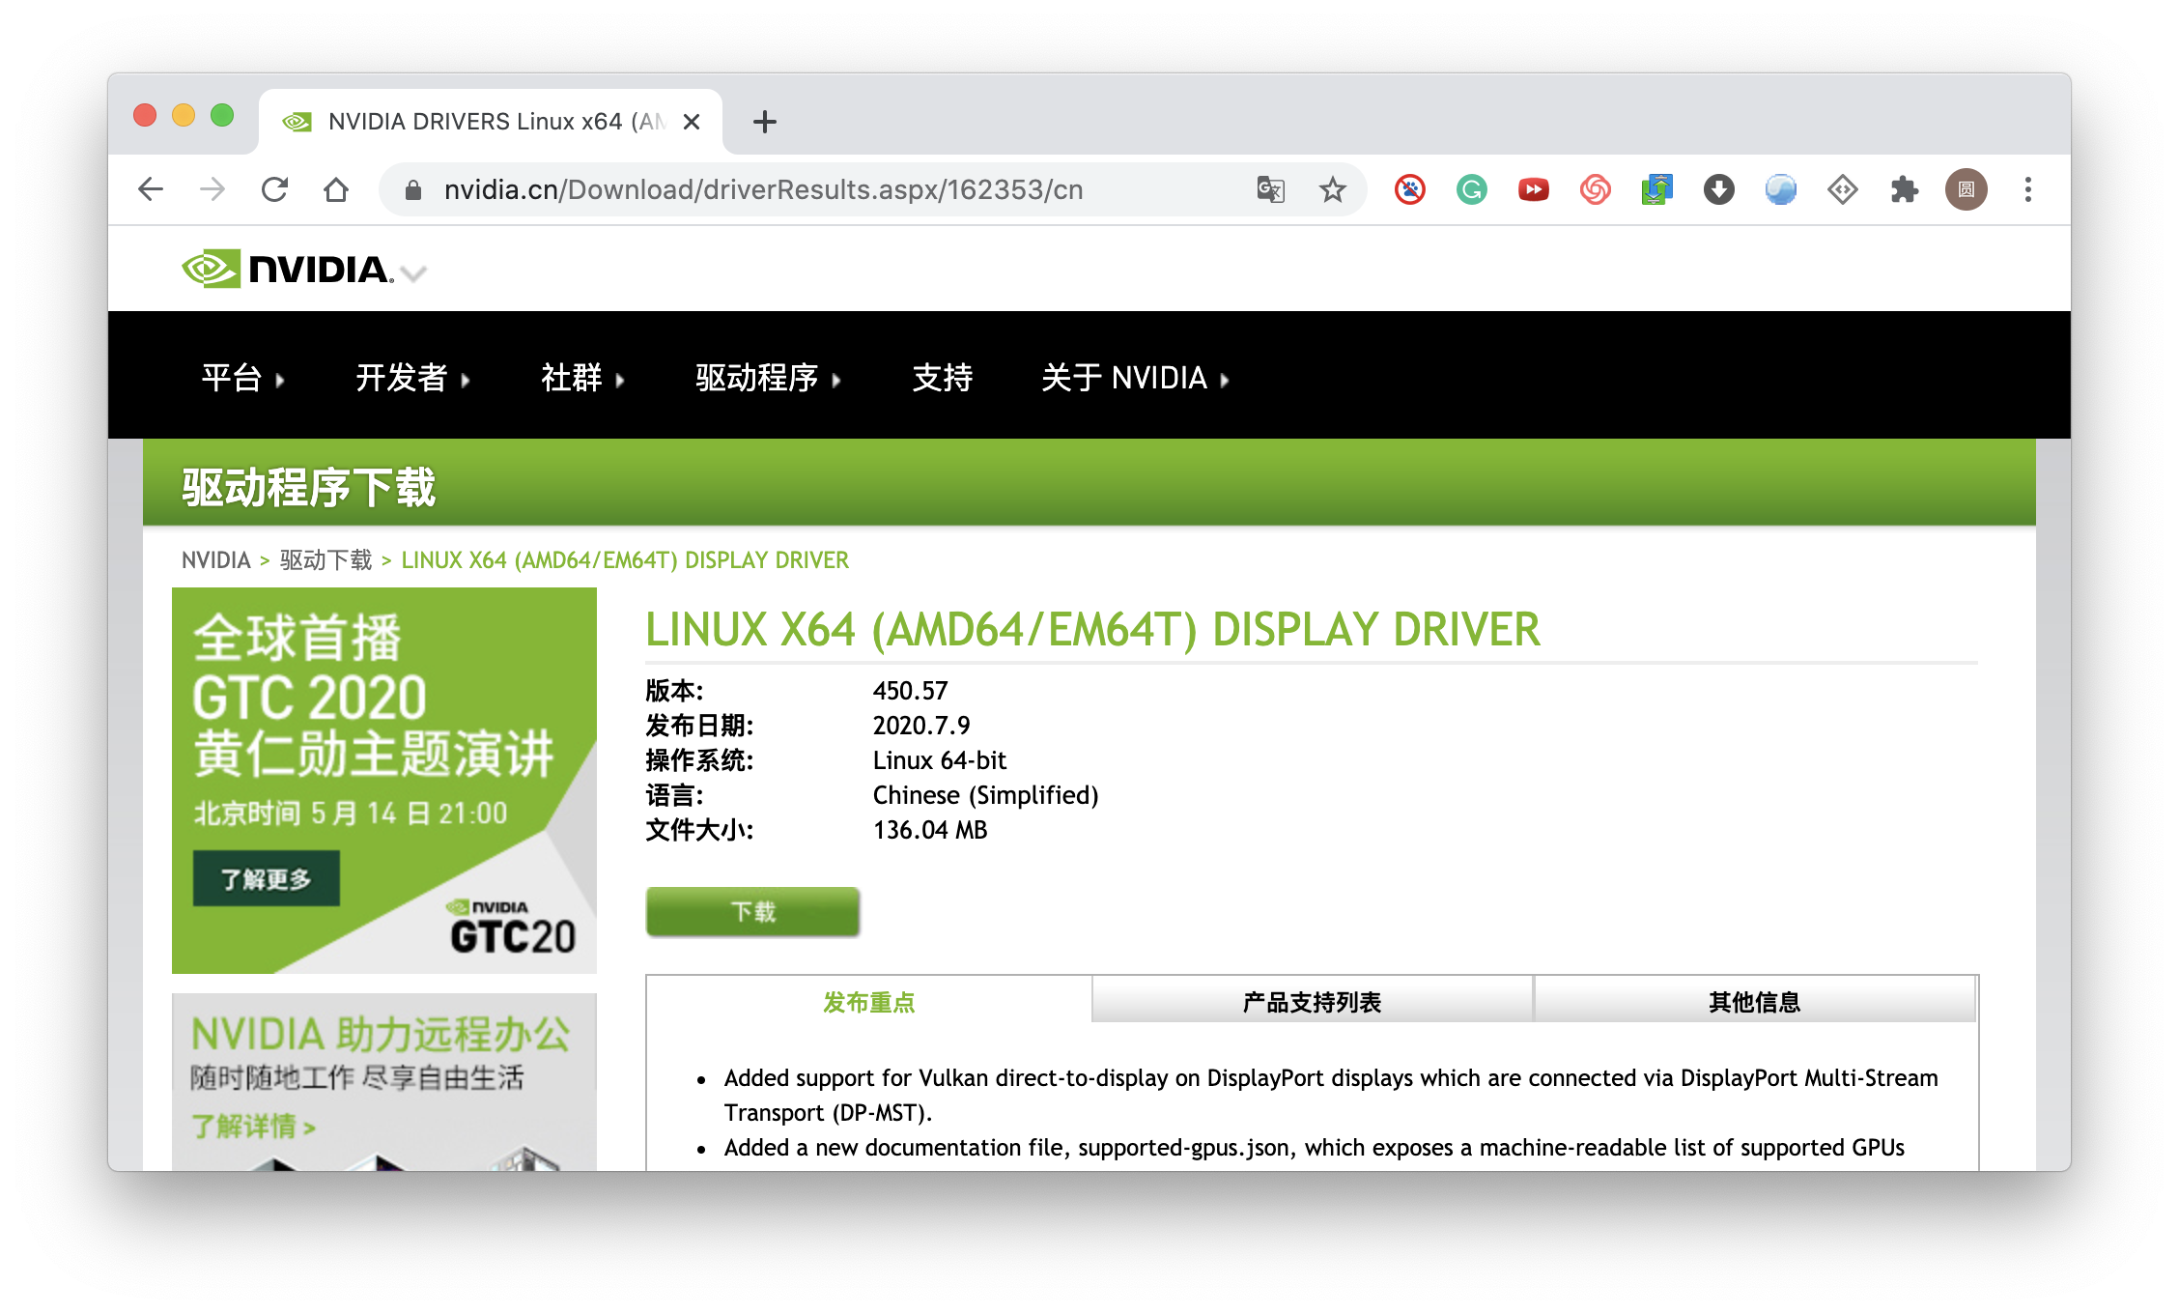
Task: Expand the 开发者 navigation menu
Action: click(x=411, y=378)
